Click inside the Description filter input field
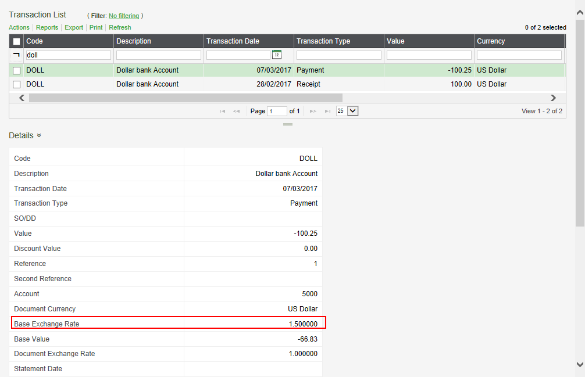The width and height of the screenshot is (585, 377). (158, 55)
